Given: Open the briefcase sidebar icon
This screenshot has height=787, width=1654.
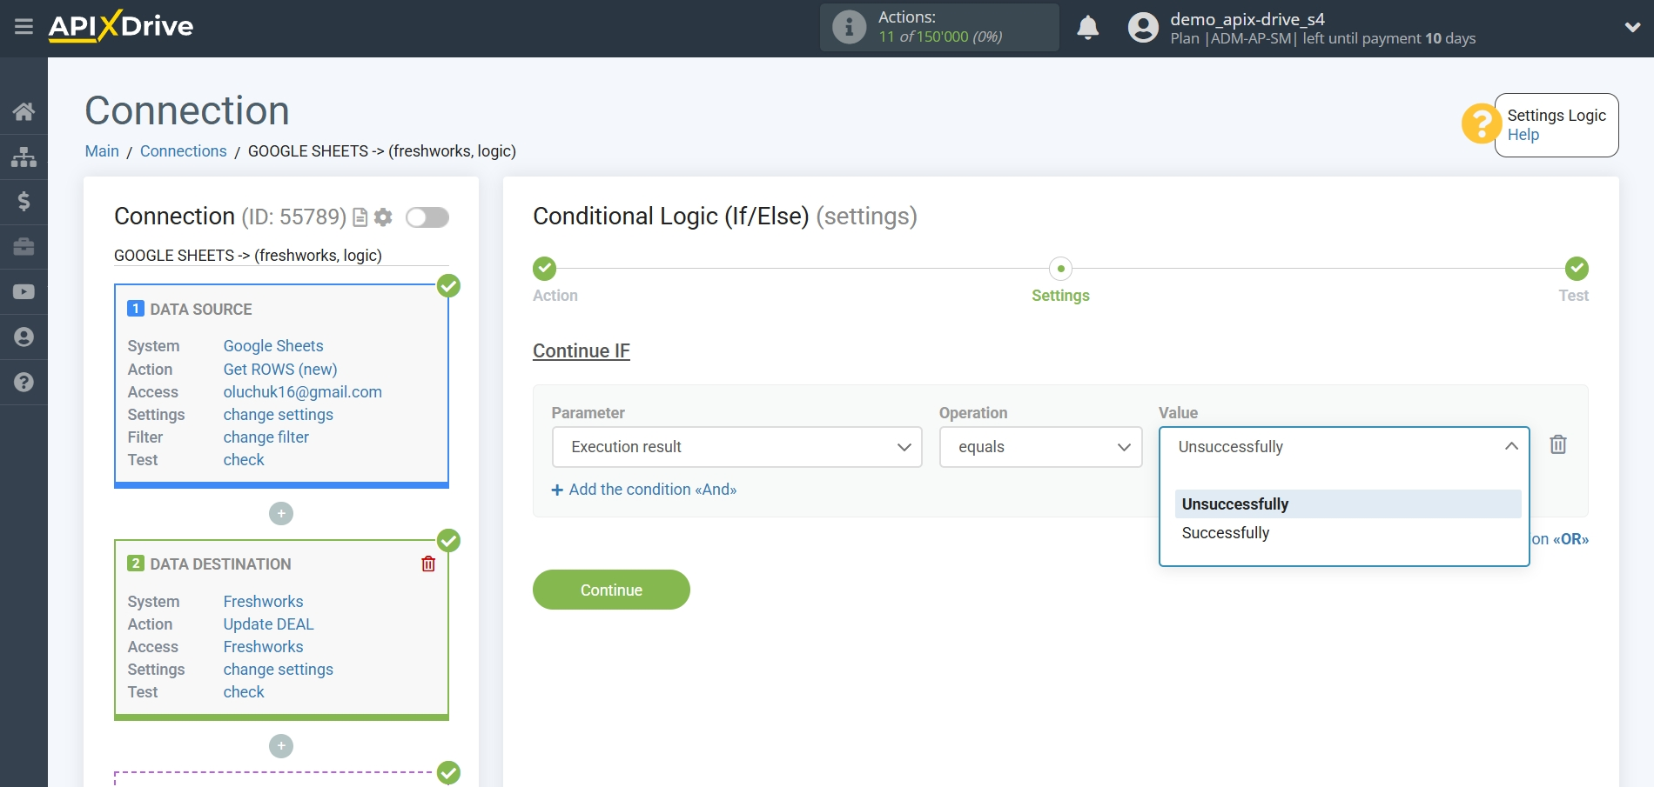Looking at the screenshot, I should [x=24, y=247].
